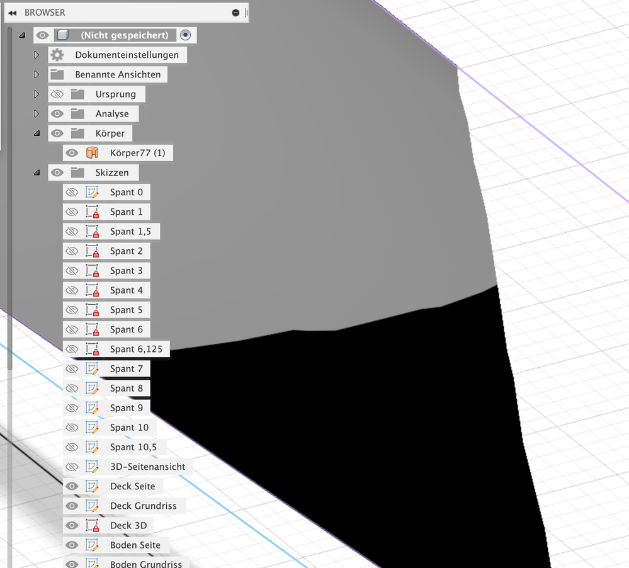Show the hidden Ursprung folder
The height and width of the screenshot is (568, 629).
click(x=57, y=94)
